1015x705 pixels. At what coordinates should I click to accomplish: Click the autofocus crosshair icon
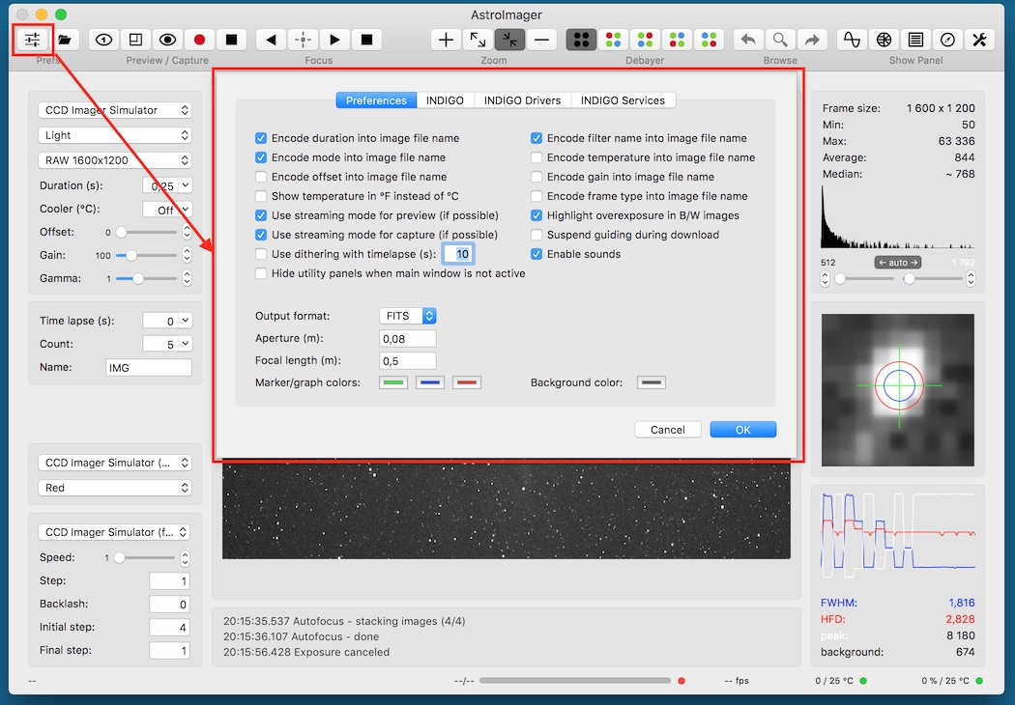coord(303,41)
